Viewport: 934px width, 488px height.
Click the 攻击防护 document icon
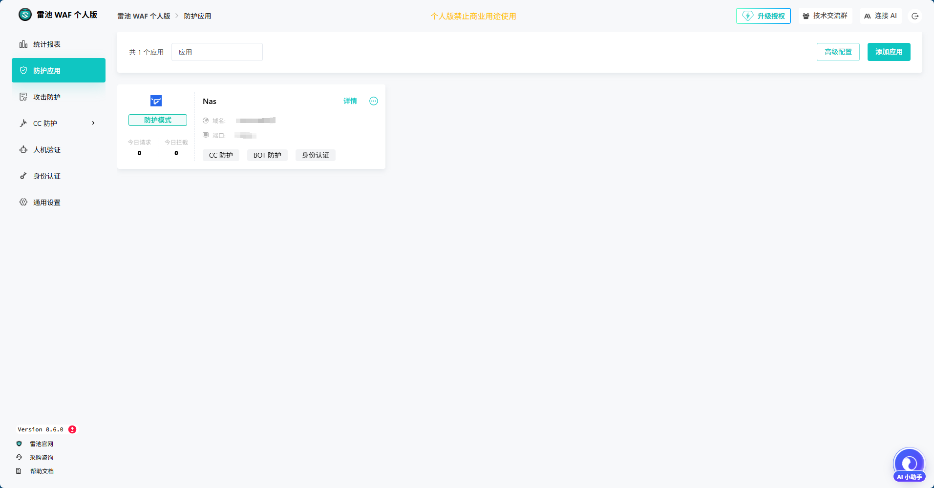coord(23,97)
